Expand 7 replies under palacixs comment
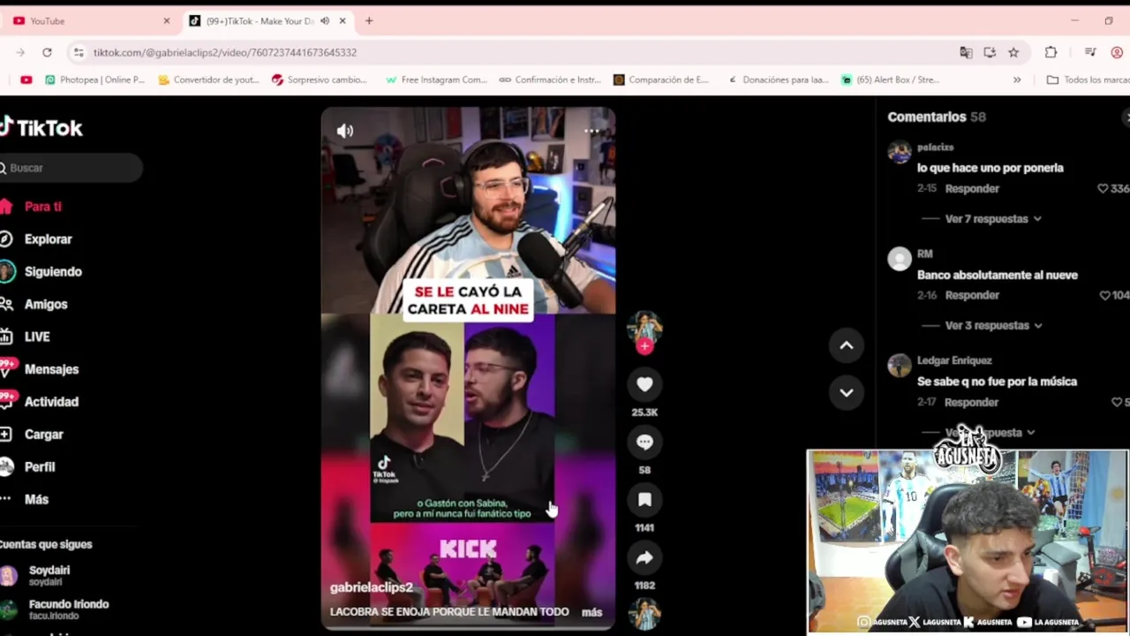 tap(993, 219)
